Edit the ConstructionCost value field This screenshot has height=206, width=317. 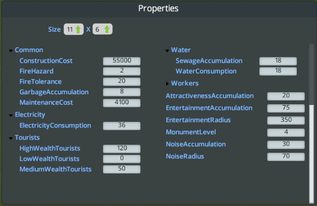[x=122, y=61]
